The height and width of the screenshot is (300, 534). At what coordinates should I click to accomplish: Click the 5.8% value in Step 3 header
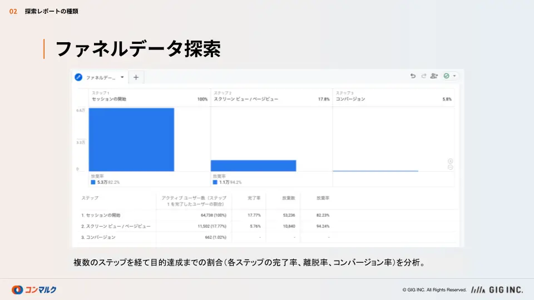[447, 99]
